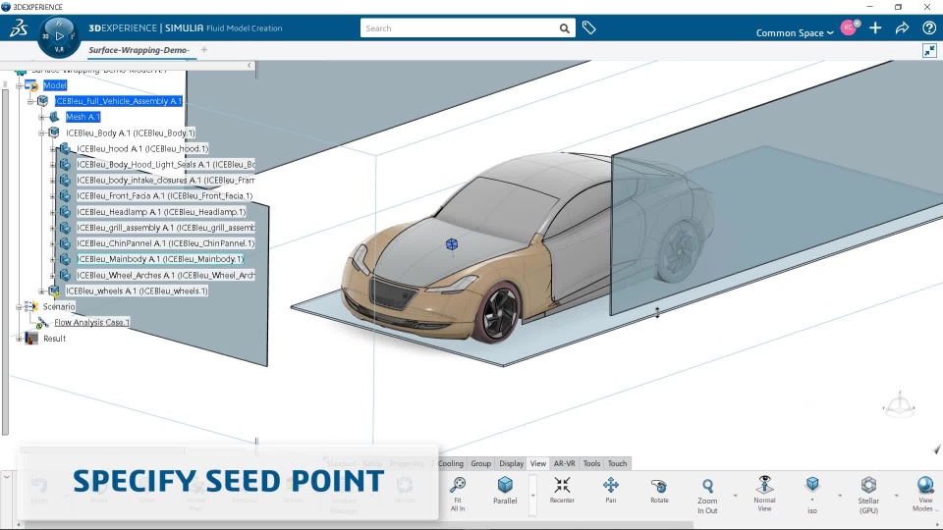Click the Result node icon in tree
943x530 pixels.
(x=31, y=339)
